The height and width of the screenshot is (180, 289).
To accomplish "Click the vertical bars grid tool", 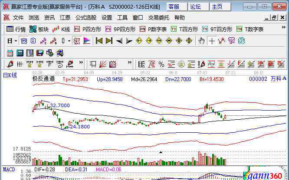I will pyautogui.click(x=20, y=64).
